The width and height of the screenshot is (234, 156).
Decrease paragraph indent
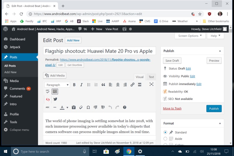(x=96, y=107)
